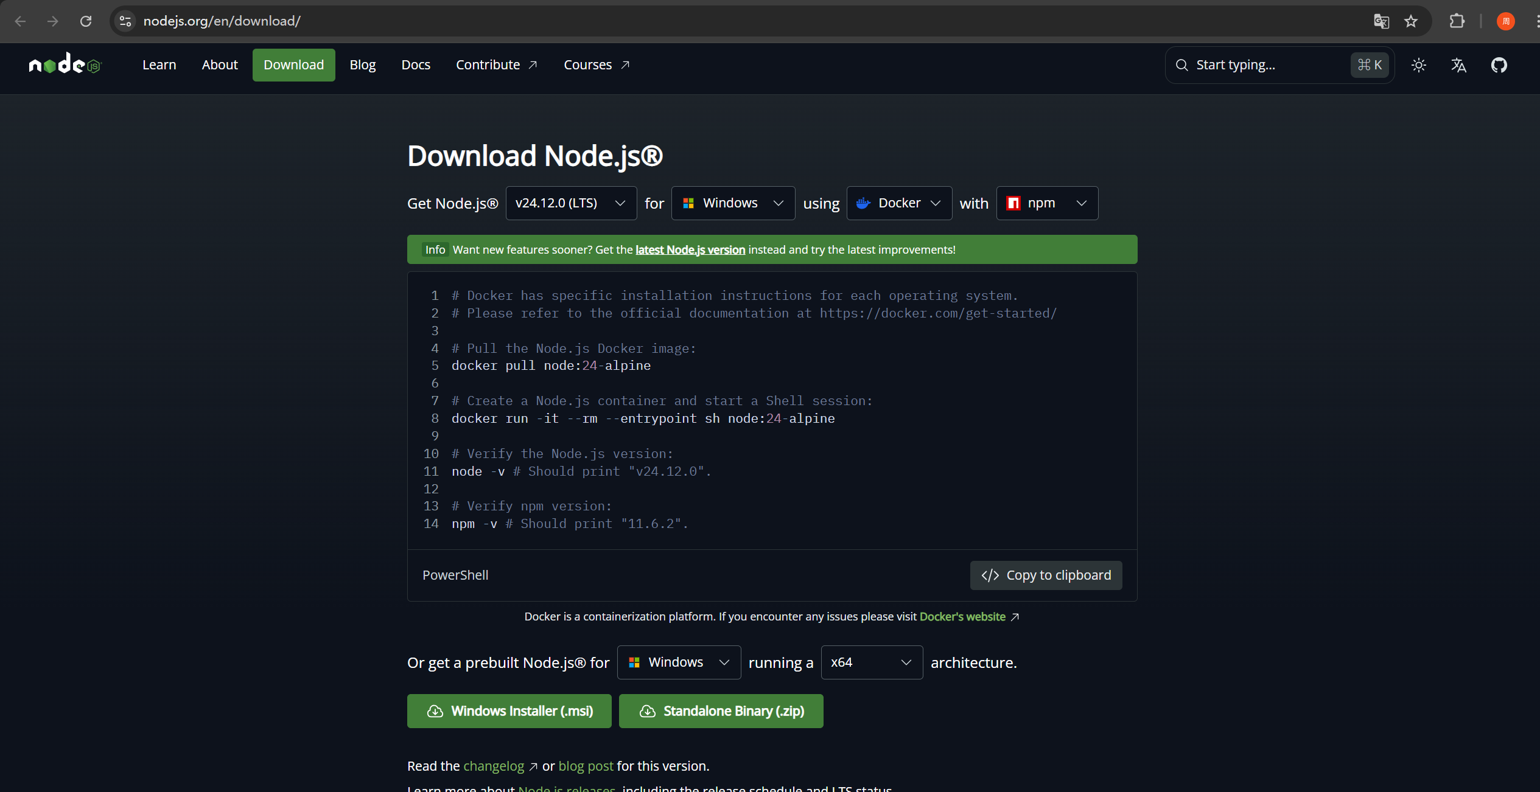Open the Chrome profile avatar
This screenshot has width=1540, height=792.
[x=1505, y=21]
